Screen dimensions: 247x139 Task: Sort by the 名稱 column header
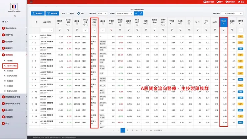[47, 22]
